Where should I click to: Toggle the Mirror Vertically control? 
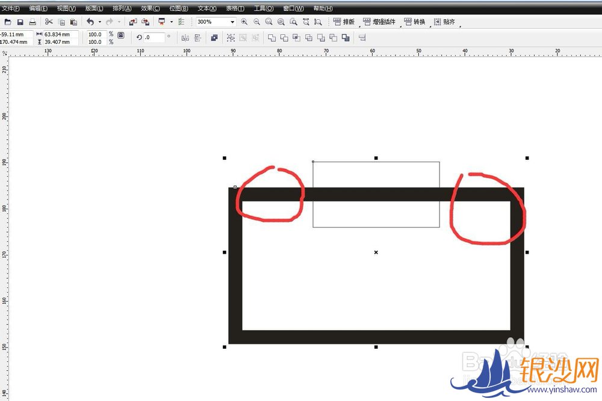click(x=197, y=37)
